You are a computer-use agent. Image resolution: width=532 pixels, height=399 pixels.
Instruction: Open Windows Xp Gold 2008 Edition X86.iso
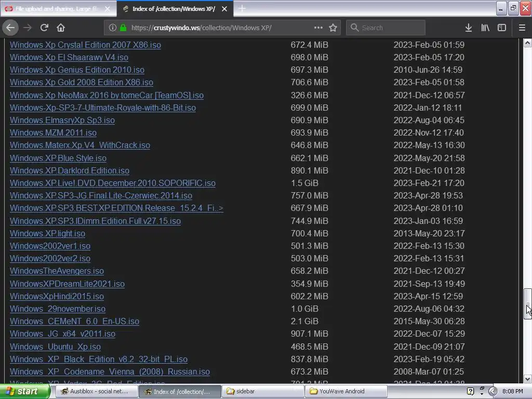(x=82, y=82)
